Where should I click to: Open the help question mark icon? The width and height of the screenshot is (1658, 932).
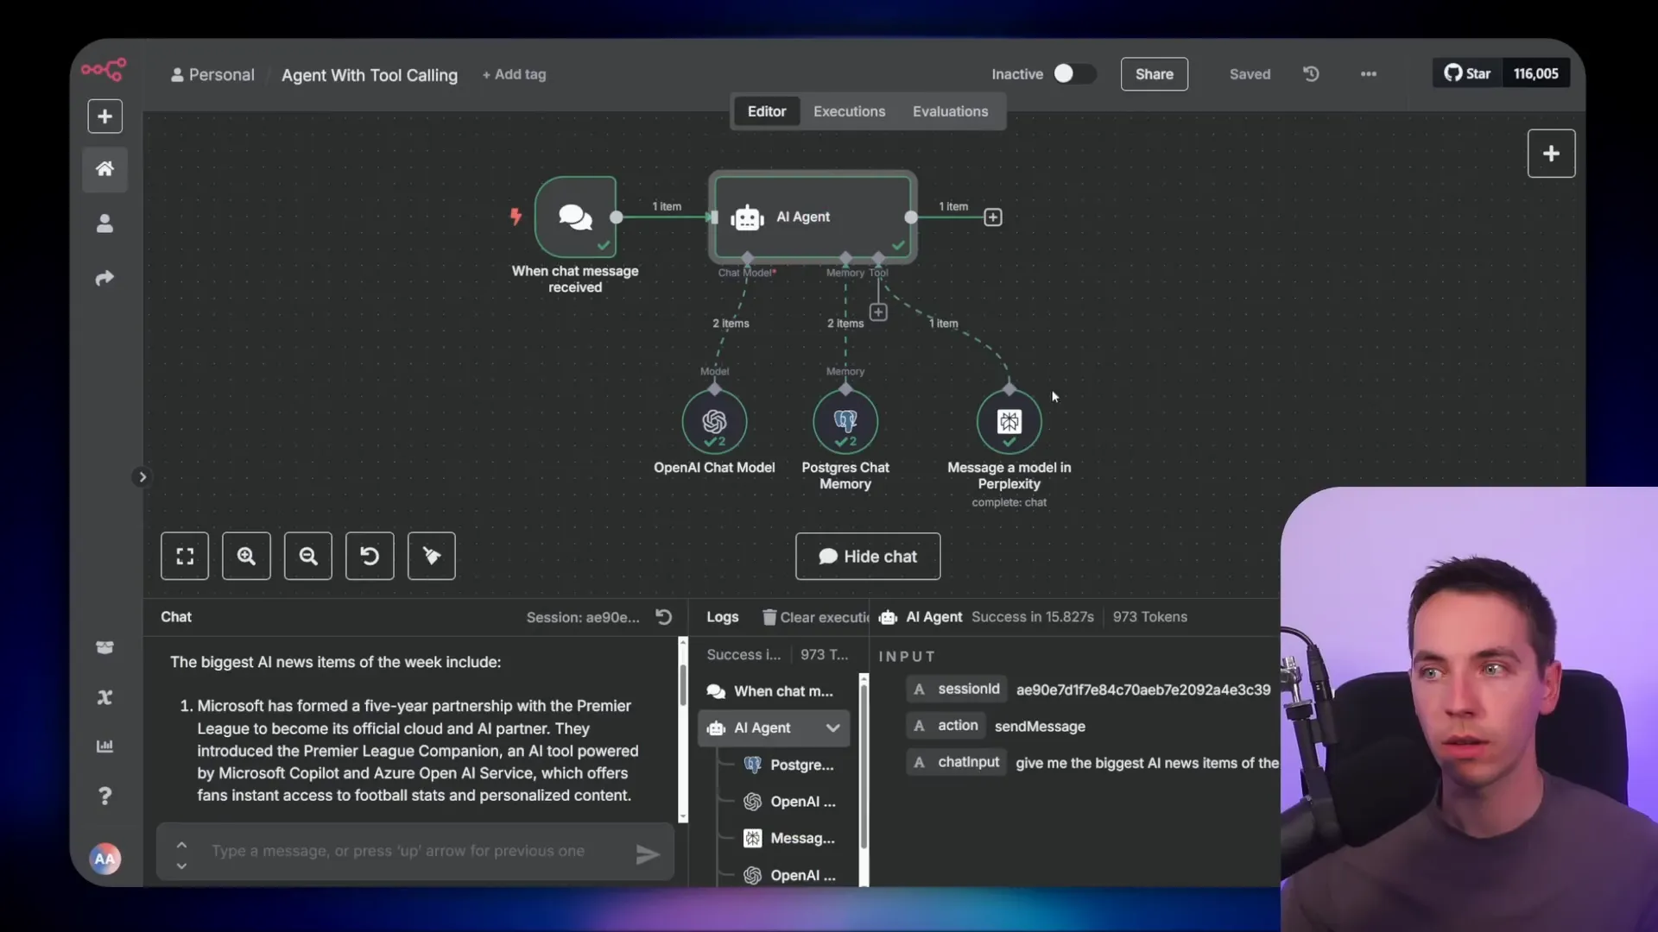[x=104, y=796]
